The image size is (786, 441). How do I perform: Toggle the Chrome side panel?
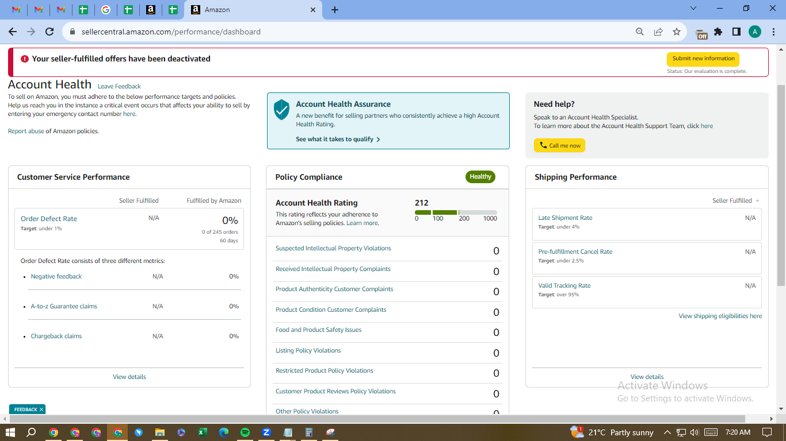[736, 32]
